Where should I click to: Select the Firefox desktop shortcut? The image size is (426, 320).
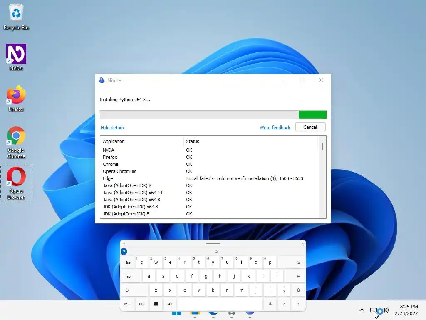16,98
